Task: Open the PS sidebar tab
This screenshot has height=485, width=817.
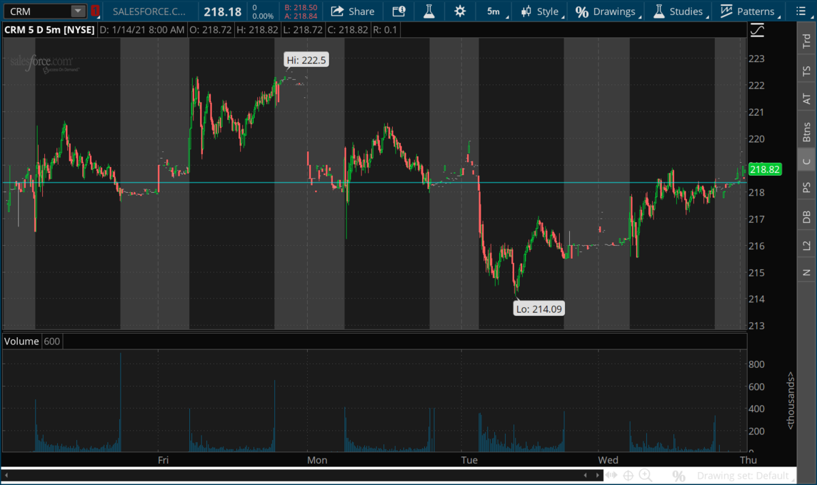Action: click(x=807, y=187)
